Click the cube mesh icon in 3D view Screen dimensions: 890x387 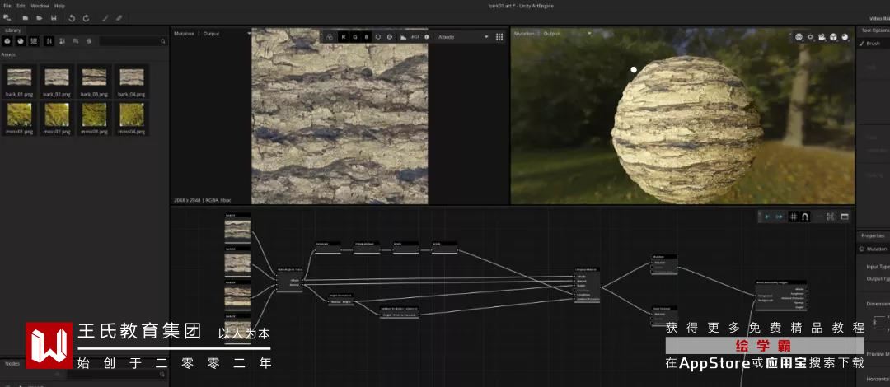[833, 37]
